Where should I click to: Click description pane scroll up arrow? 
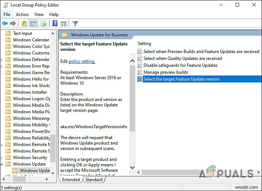click(x=132, y=61)
